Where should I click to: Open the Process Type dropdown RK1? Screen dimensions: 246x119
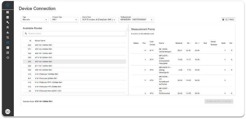[x=65, y=19]
